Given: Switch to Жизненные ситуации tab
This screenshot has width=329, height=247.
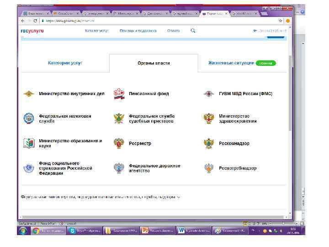Looking at the screenshot, I should 231,63.
